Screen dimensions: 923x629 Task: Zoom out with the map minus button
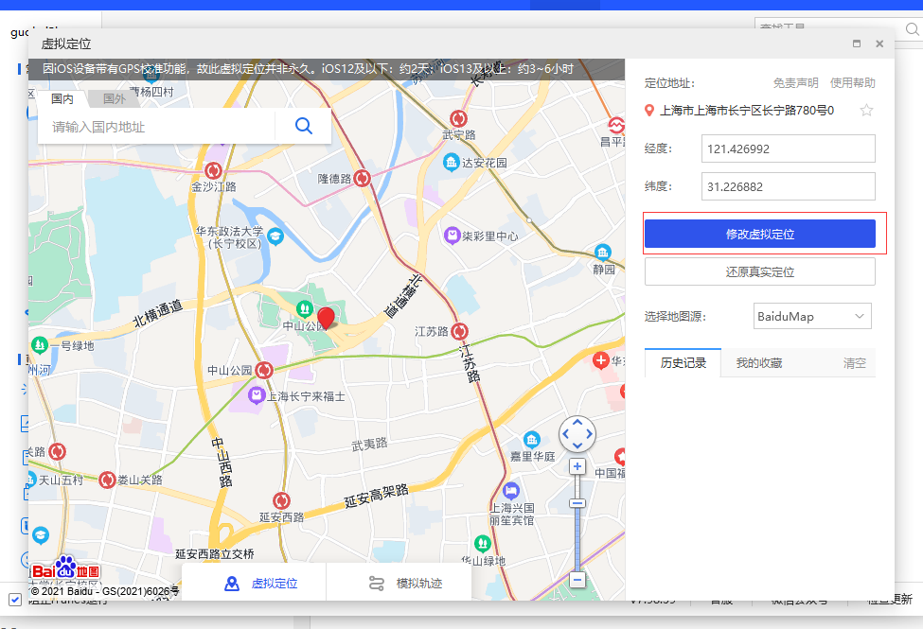point(577,579)
